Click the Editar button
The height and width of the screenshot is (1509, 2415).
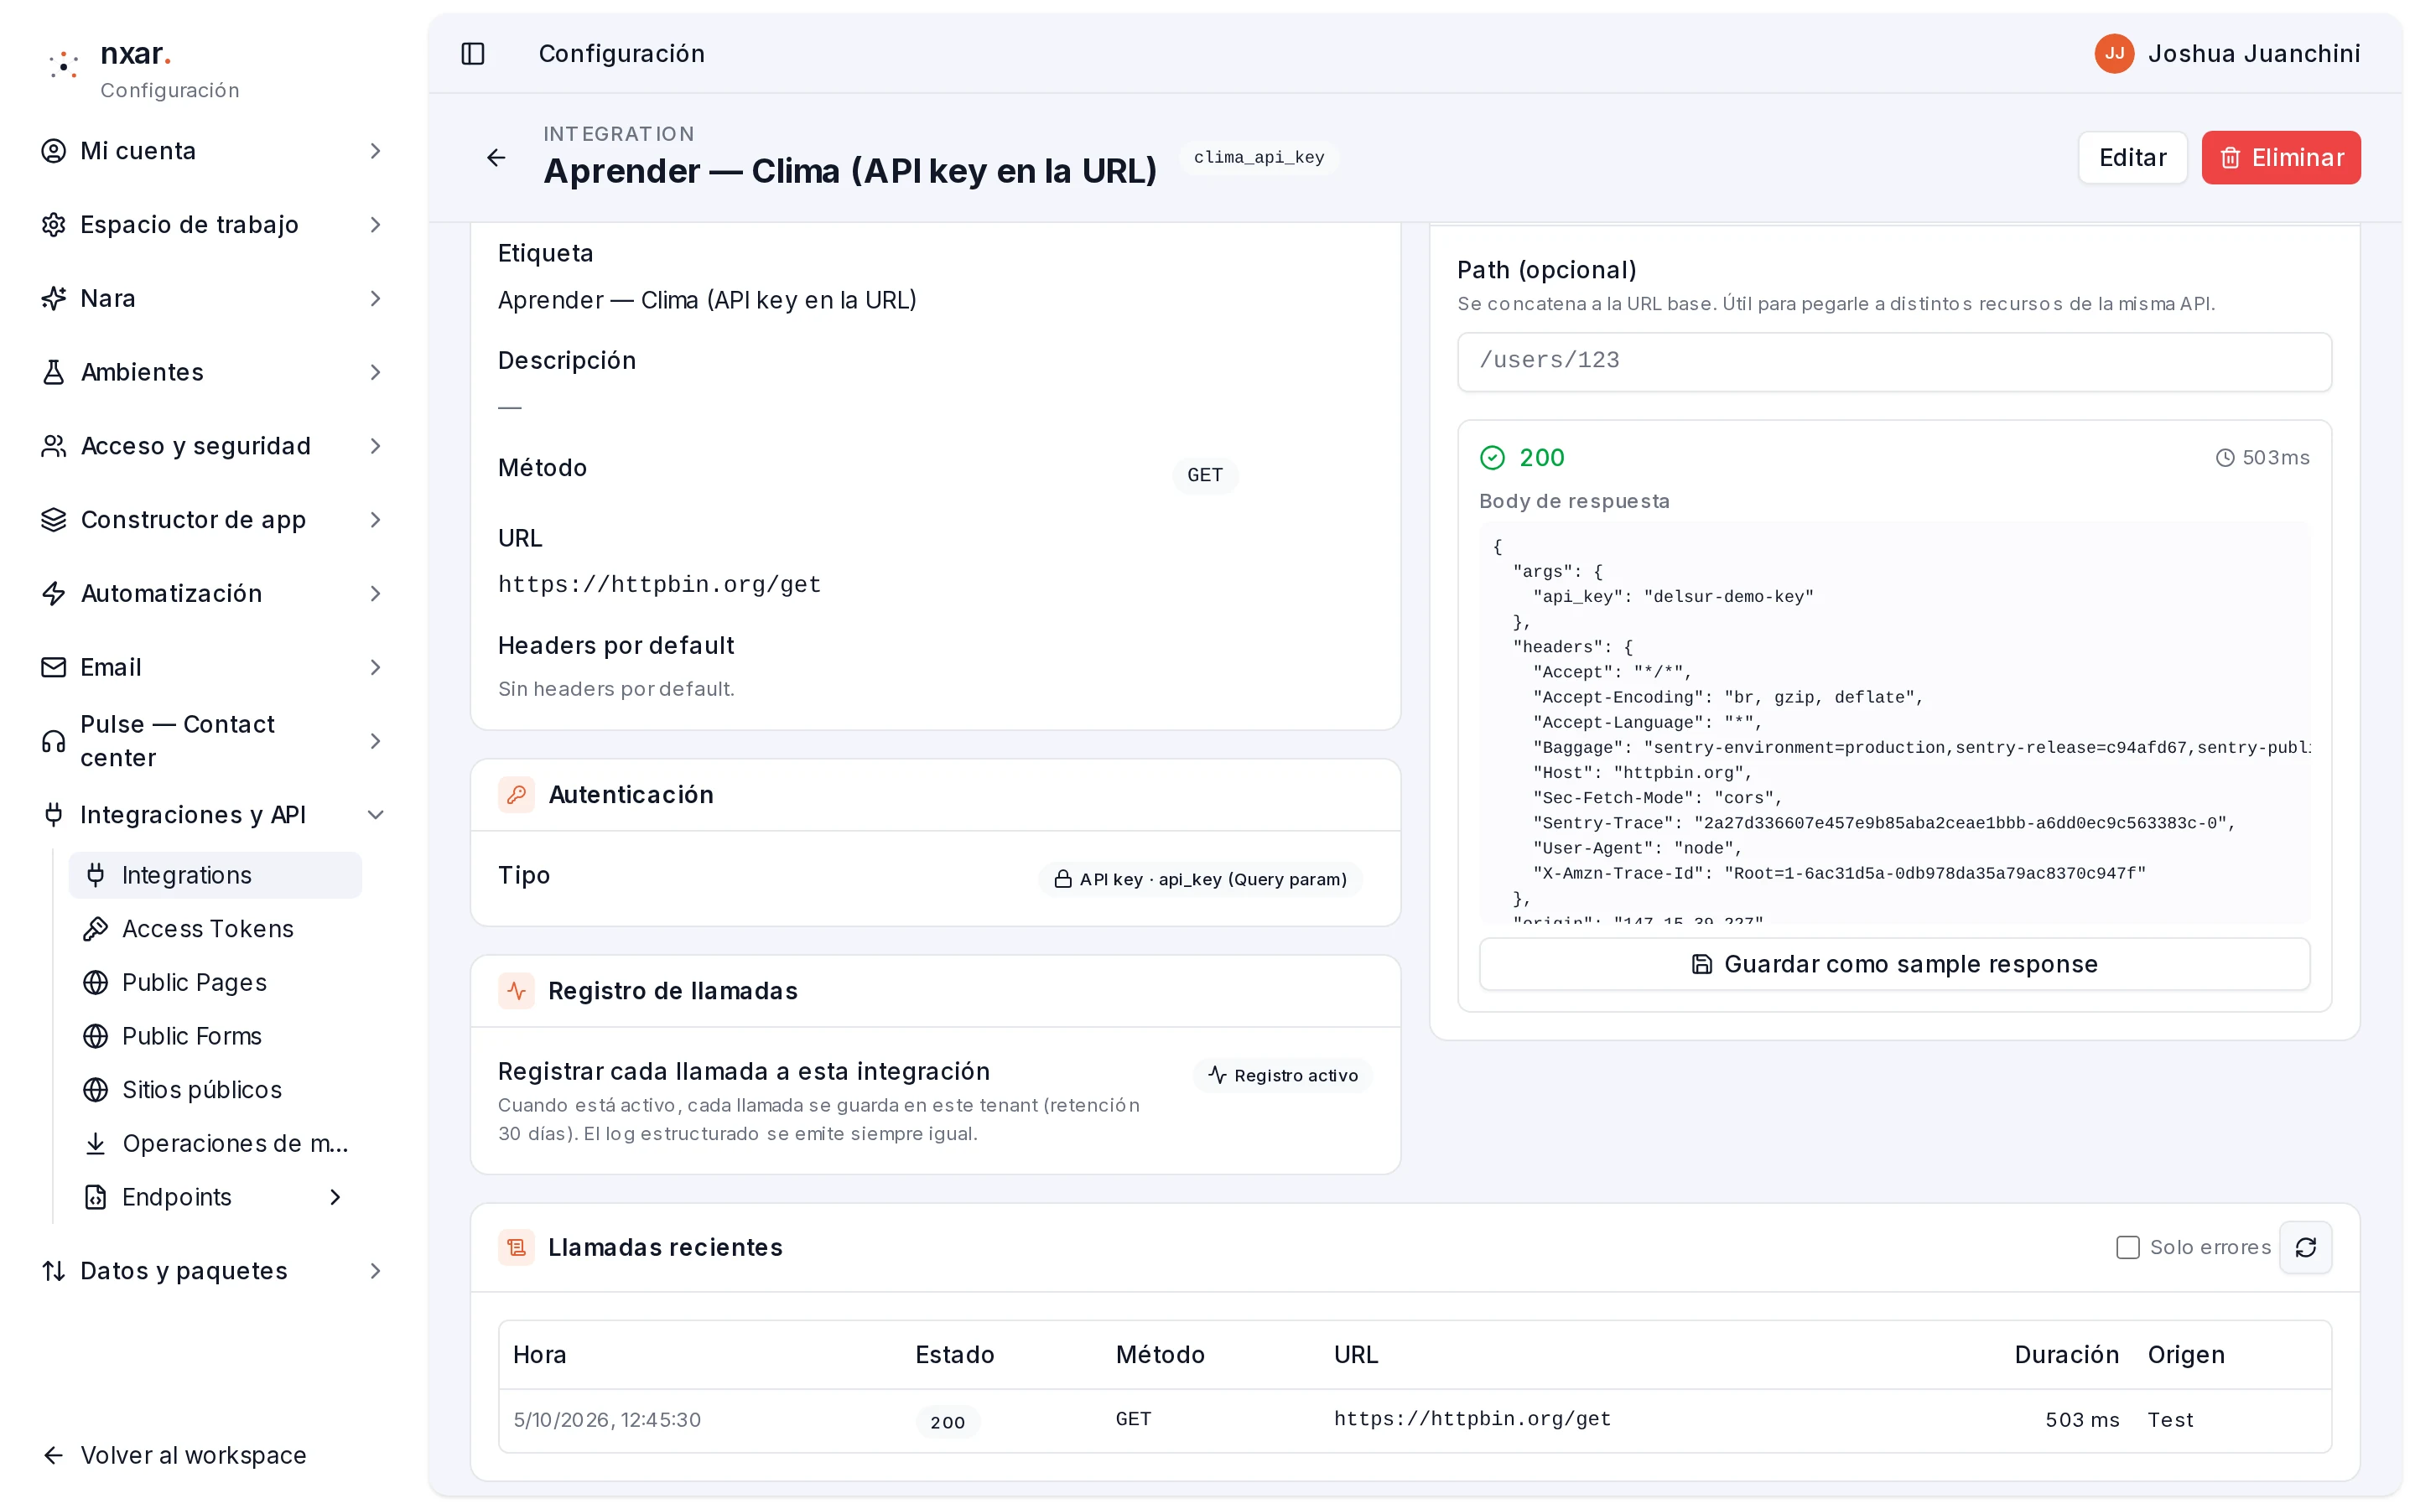click(x=2132, y=158)
